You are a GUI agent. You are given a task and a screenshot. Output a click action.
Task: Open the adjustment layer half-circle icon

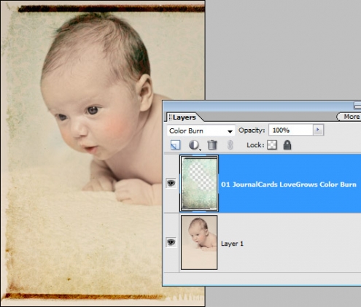point(194,145)
